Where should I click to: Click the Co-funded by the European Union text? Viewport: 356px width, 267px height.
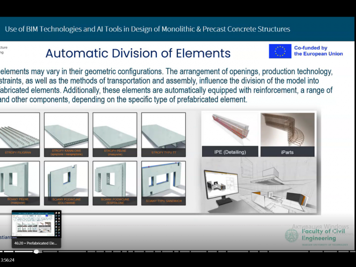pyautogui.click(x=318, y=51)
